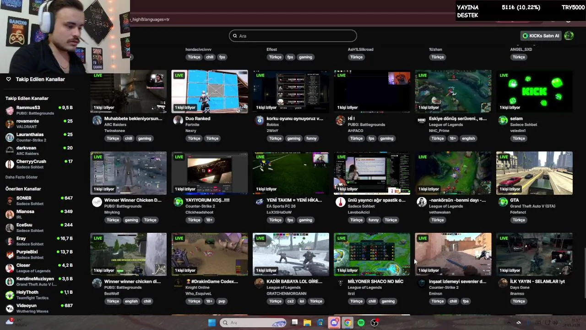Click the cs2 tag under GRATCHENMORGANN's stream

[x=290, y=301]
